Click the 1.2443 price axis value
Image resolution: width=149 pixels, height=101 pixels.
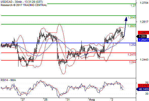pyautogui.click(x=144, y=60)
